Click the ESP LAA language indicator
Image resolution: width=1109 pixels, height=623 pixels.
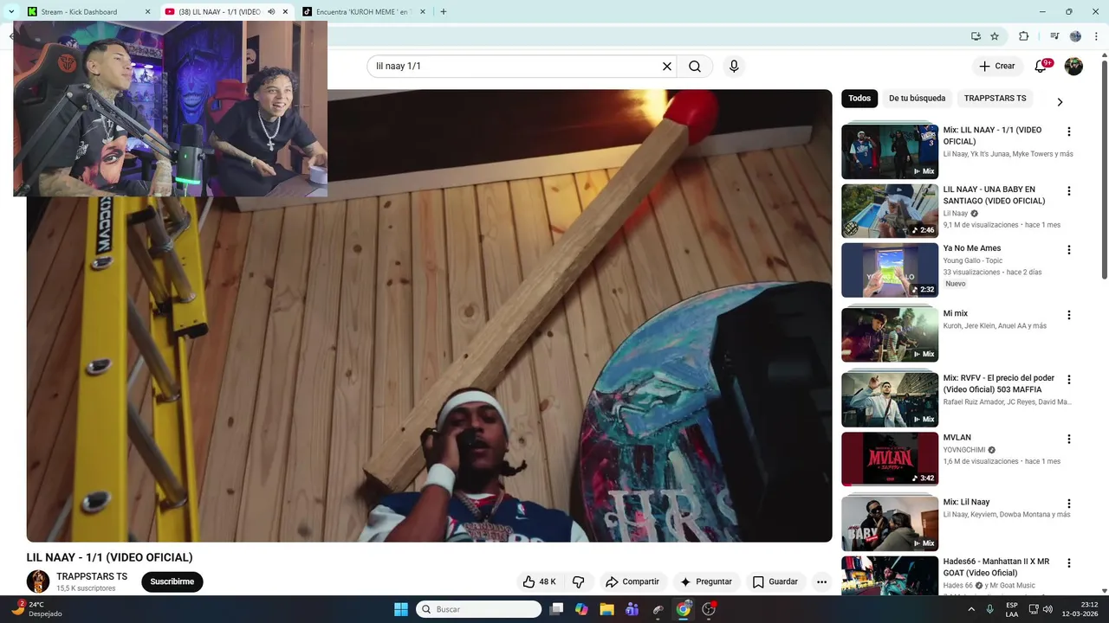[x=1012, y=609]
